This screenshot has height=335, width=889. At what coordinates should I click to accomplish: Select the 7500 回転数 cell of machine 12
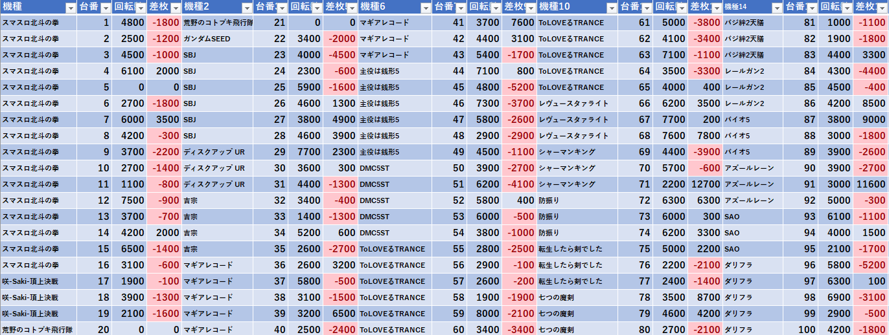pyautogui.click(x=130, y=200)
